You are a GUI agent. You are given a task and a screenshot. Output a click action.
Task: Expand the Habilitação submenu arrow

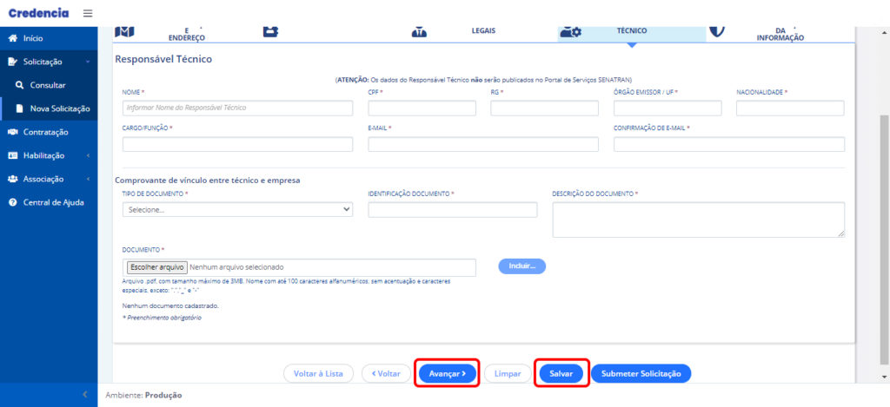pos(88,156)
